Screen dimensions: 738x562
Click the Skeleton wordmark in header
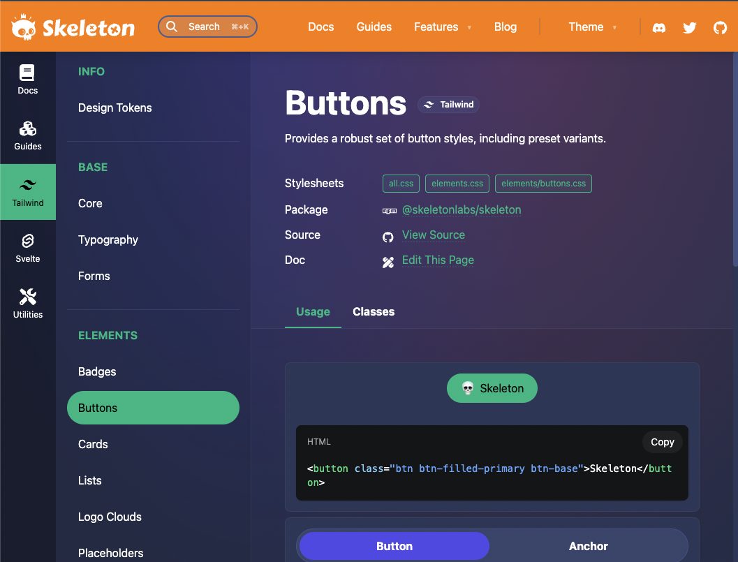(x=89, y=28)
